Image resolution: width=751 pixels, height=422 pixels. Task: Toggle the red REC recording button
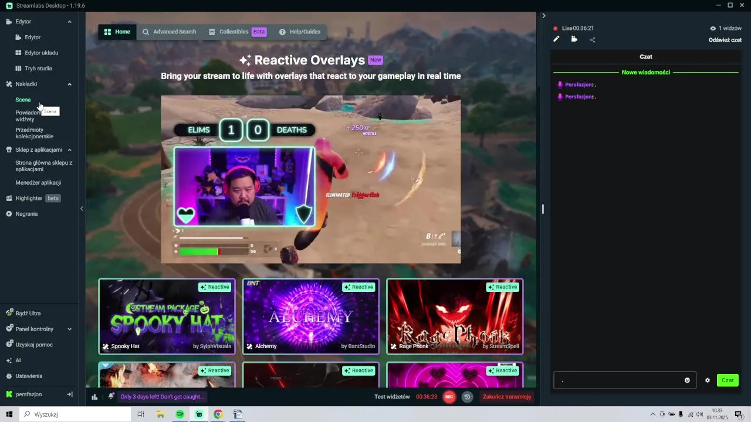click(449, 397)
